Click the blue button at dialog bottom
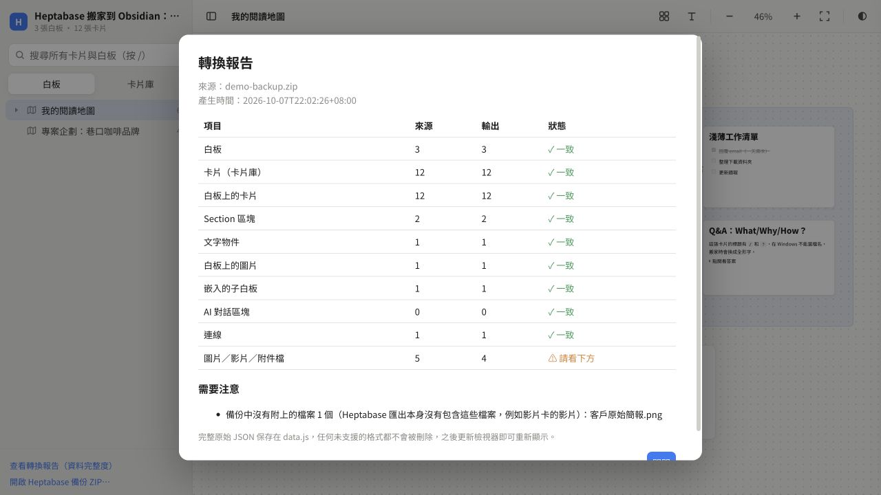Viewport: 881px width, 495px height. point(661,456)
